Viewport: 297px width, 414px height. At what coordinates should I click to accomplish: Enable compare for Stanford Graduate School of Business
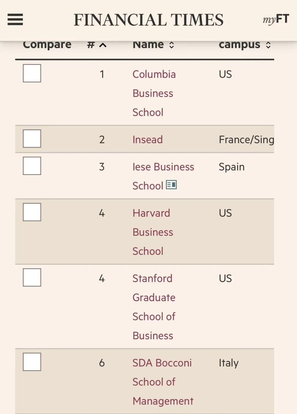(x=32, y=277)
